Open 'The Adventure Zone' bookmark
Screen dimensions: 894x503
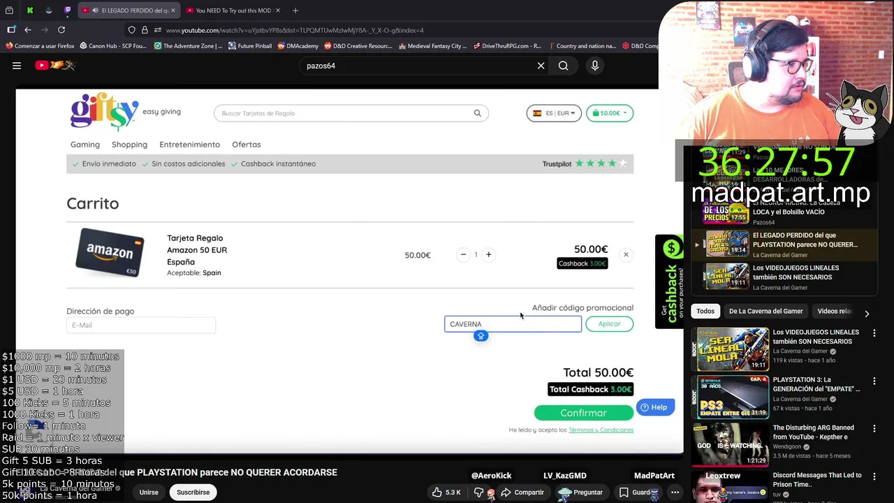[188, 46]
